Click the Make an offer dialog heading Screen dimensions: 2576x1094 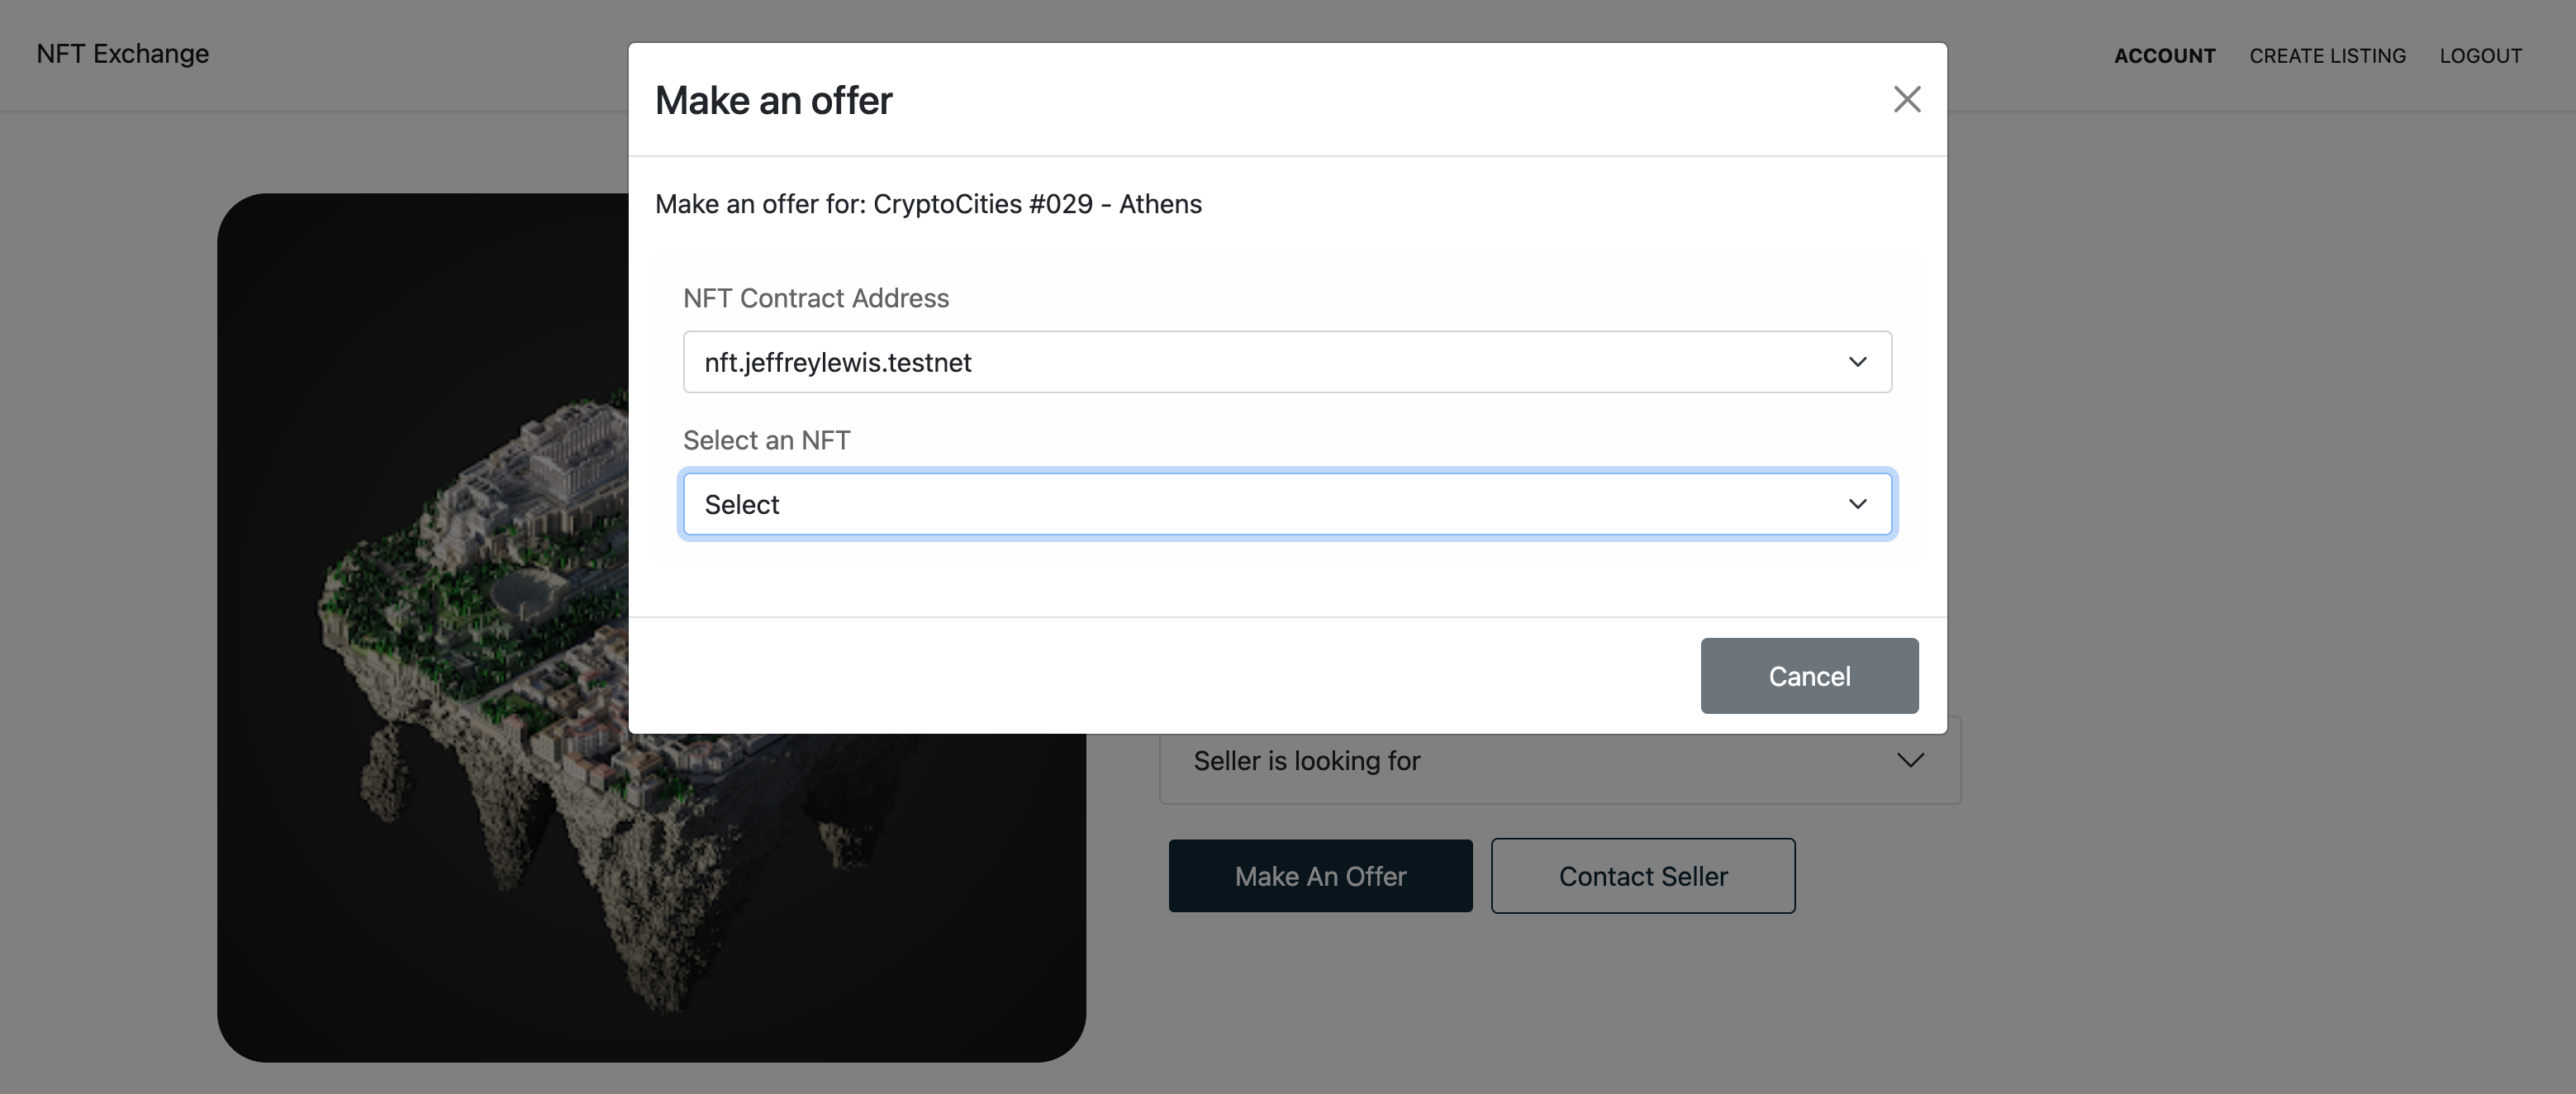click(773, 100)
